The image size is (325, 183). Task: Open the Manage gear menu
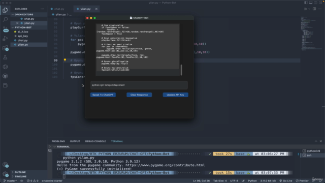coord(5,174)
